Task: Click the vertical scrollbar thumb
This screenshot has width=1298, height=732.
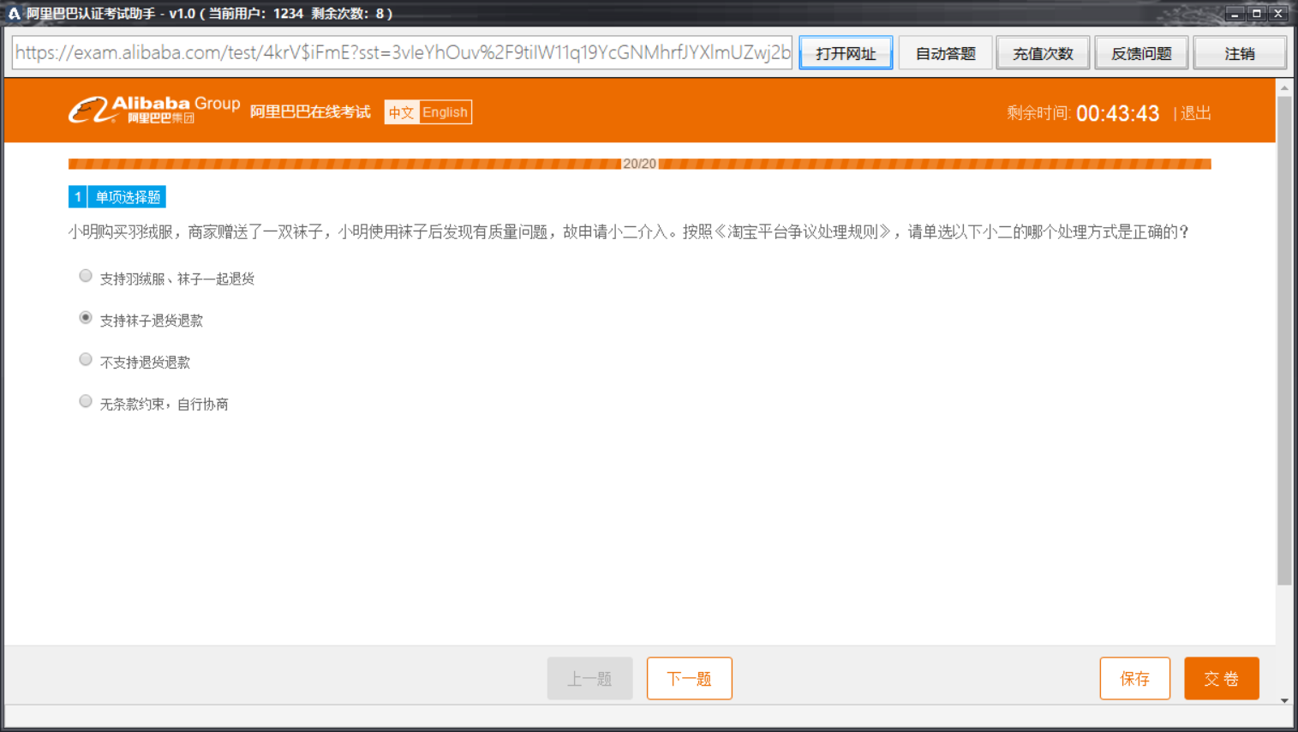Action: (x=1284, y=341)
